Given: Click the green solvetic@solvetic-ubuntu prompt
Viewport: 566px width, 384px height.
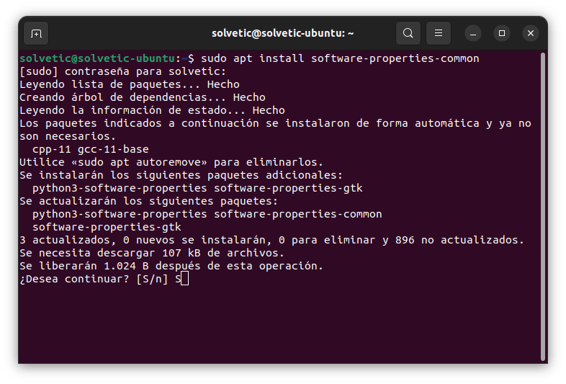Looking at the screenshot, I should pos(97,58).
